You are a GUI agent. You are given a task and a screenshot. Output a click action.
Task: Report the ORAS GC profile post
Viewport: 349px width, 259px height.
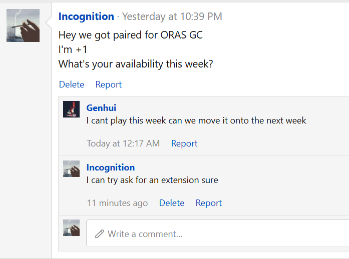tap(108, 84)
